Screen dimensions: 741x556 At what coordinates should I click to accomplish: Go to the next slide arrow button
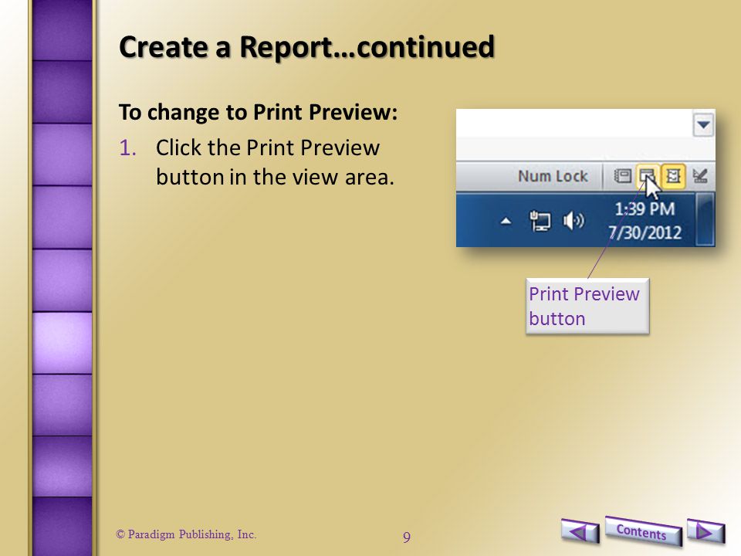(705, 531)
